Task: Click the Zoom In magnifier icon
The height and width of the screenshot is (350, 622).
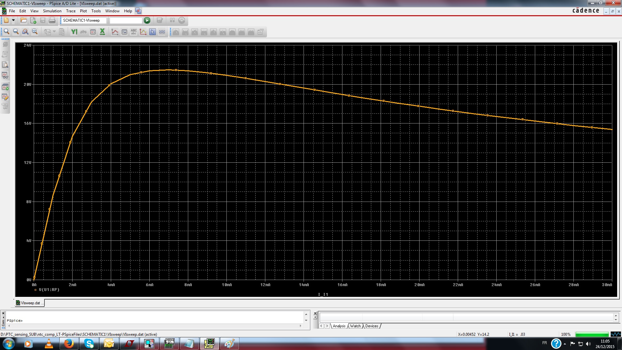Action: tap(6, 32)
